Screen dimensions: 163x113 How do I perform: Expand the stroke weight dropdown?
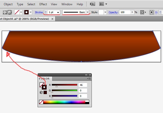58,12
